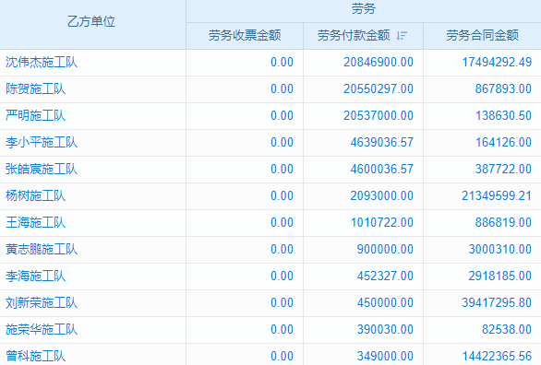
Task: Click payment amount 20846900.00
Action: 379,63
